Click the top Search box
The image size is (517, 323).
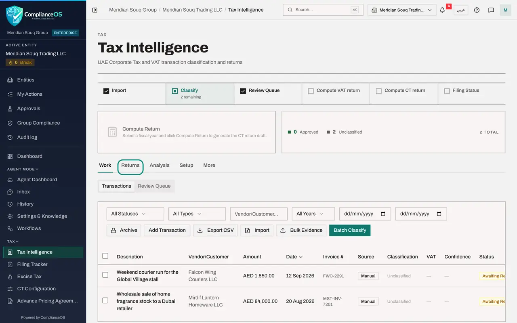pos(323,10)
